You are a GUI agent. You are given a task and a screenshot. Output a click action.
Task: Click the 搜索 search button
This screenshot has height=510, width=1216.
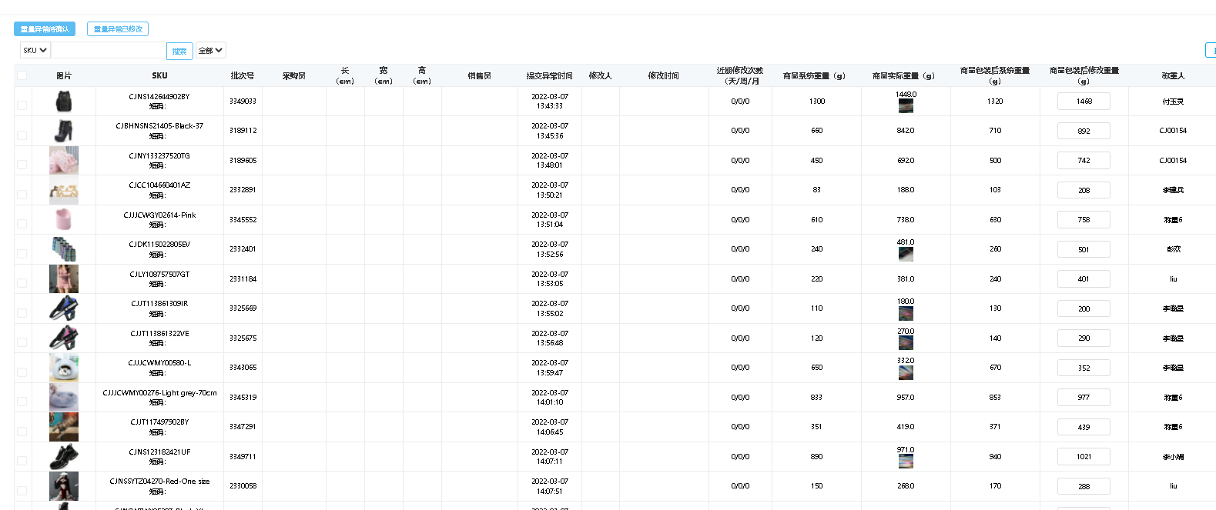[179, 52]
